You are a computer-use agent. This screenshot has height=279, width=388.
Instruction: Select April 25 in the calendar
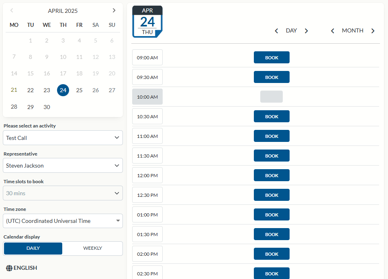point(79,90)
